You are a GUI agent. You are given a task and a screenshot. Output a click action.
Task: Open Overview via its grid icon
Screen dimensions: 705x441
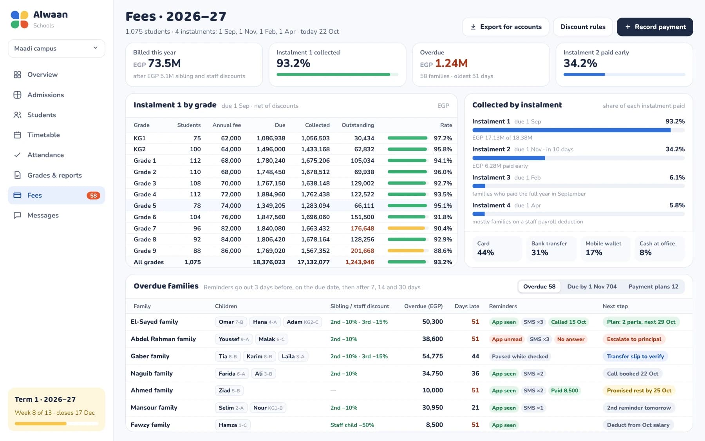tap(17, 74)
